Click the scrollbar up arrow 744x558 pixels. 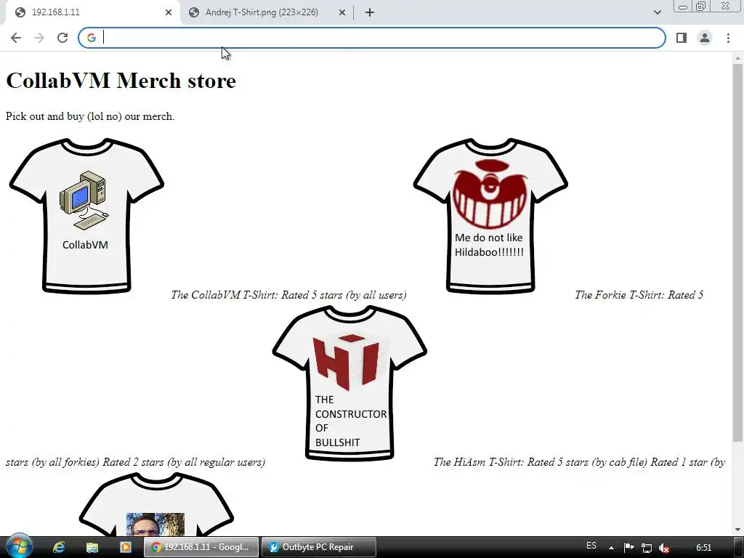pos(737,57)
